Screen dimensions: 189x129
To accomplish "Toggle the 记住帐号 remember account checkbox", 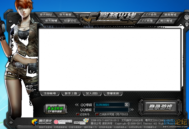I will 77,114.
